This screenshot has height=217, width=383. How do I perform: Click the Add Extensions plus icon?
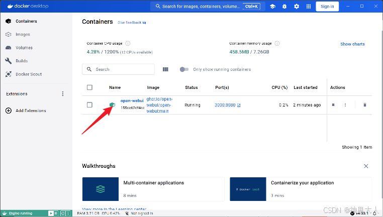tap(9, 111)
